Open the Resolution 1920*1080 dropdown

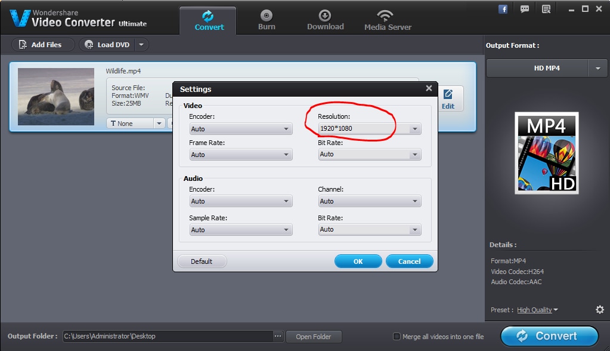pos(370,128)
